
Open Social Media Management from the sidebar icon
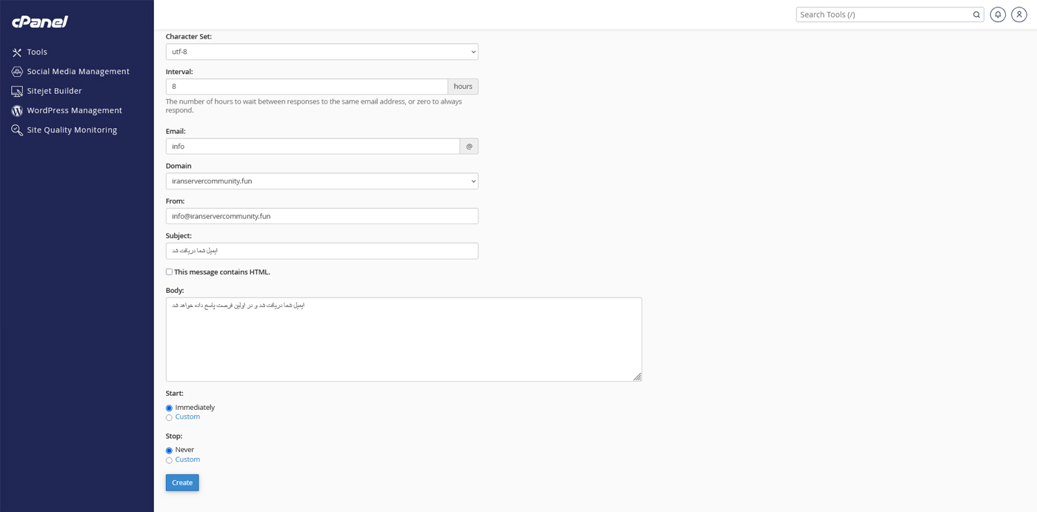click(16, 71)
